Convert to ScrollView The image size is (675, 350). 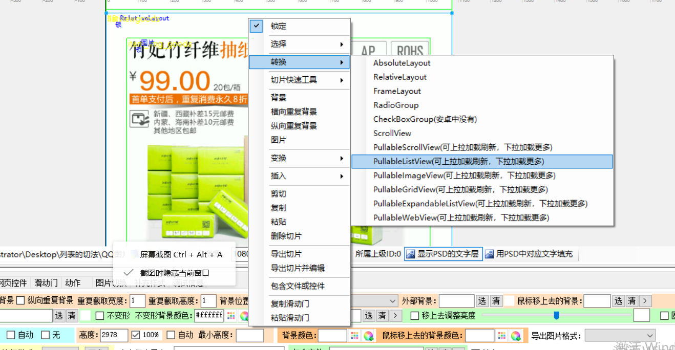482,133
